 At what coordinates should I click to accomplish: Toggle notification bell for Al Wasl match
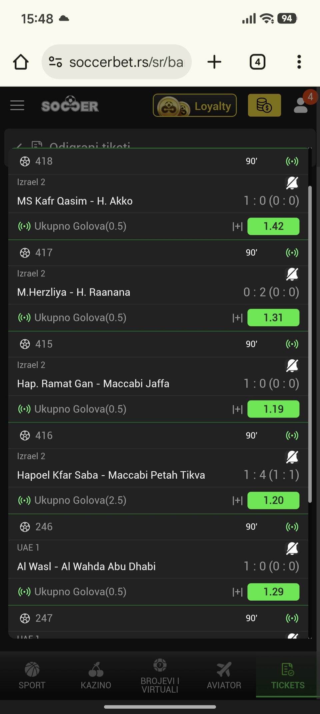coord(292,548)
